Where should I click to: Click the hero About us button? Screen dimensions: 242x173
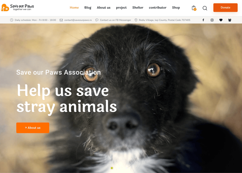33,128
